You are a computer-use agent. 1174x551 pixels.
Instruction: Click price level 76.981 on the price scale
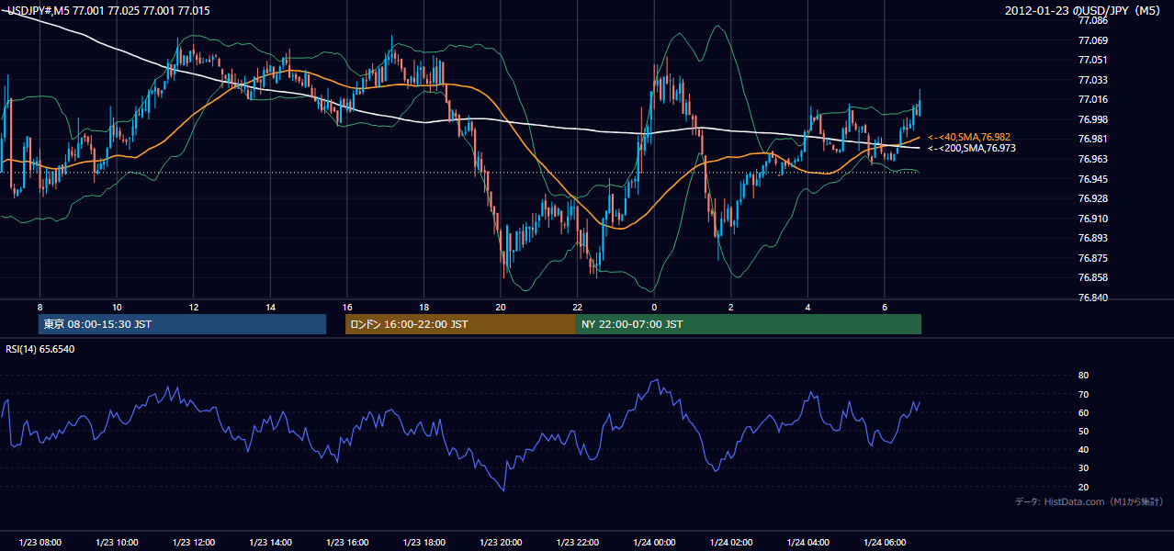tap(1093, 139)
